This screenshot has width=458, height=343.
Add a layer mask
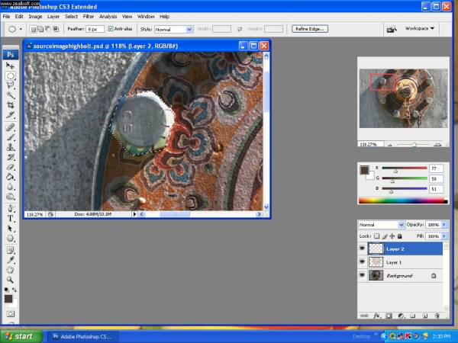(389, 316)
